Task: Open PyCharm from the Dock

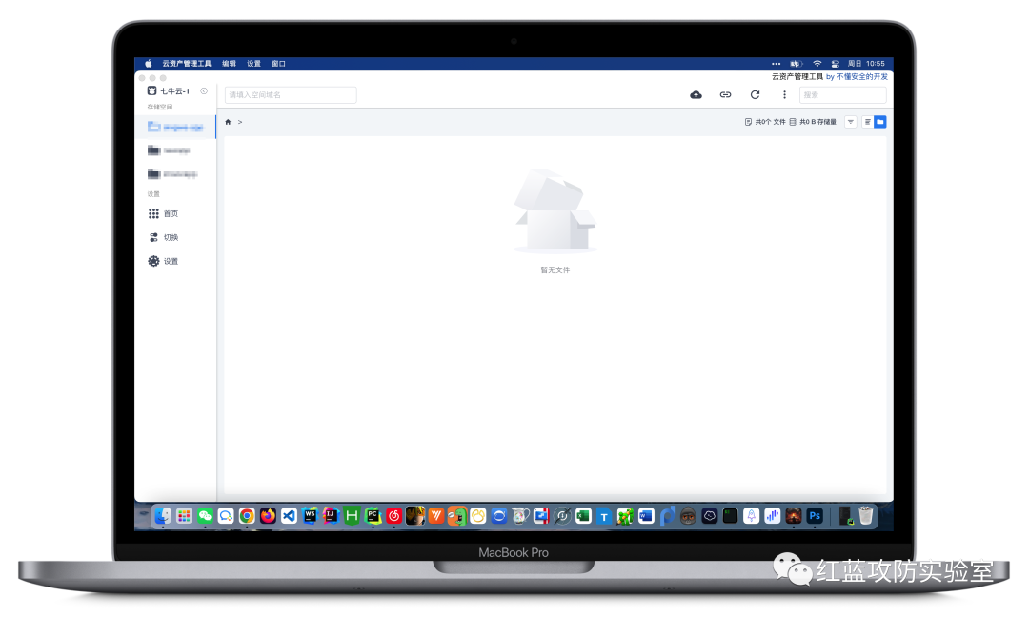Action: click(373, 516)
